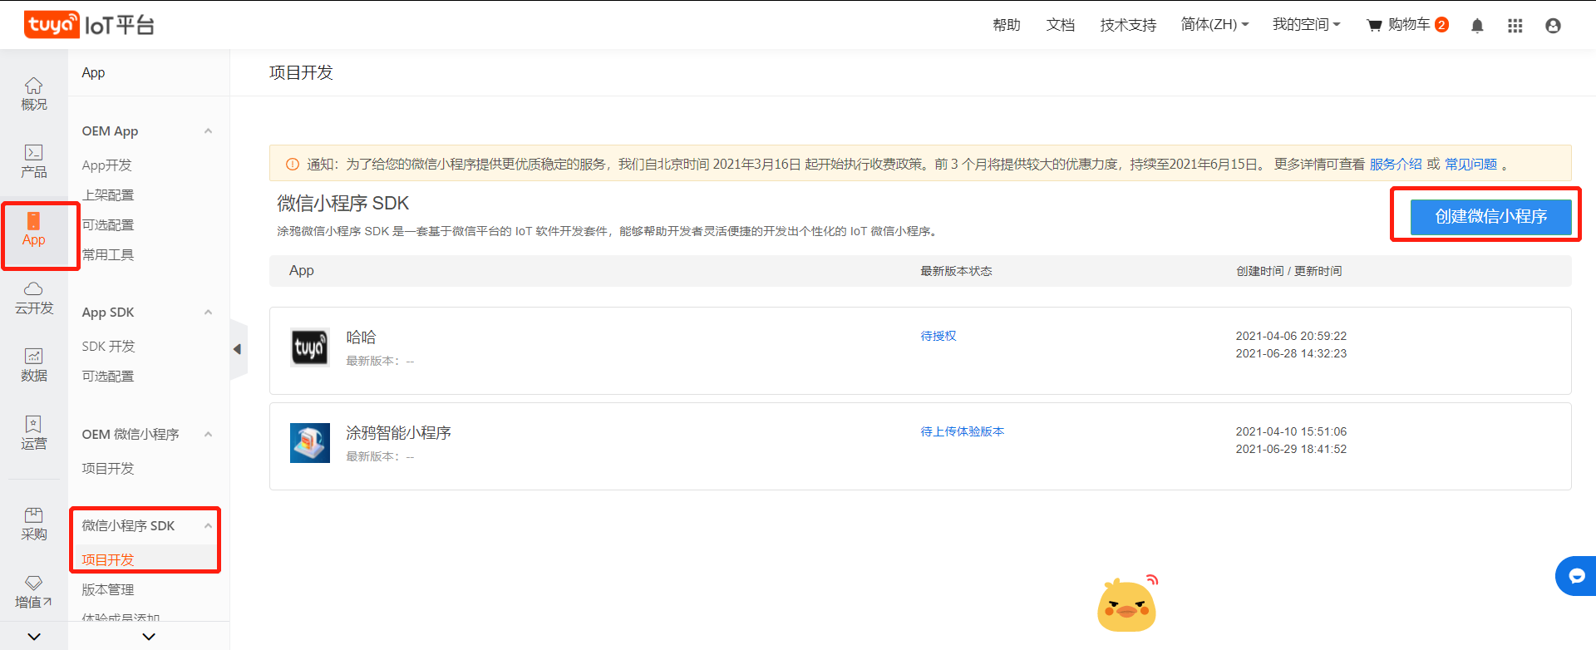Click the timestamp 2021-06-28 14:32:23
Image resolution: width=1596 pixels, height=650 pixels.
pyautogui.click(x=1291, y=353)
